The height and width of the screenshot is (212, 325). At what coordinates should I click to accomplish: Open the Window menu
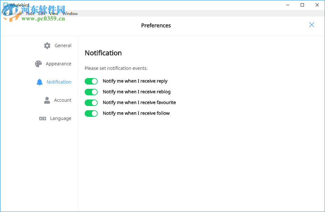(70, 14)
